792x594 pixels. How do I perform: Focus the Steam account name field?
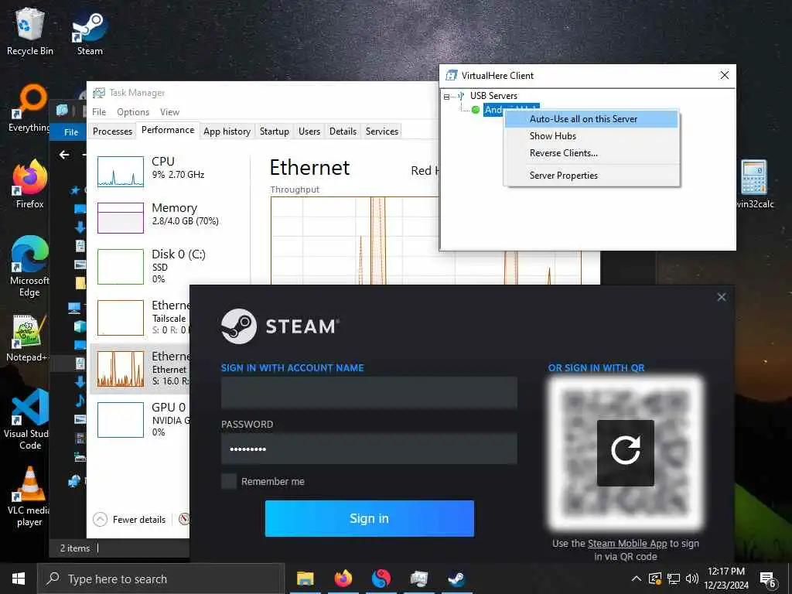coord(369,392)
